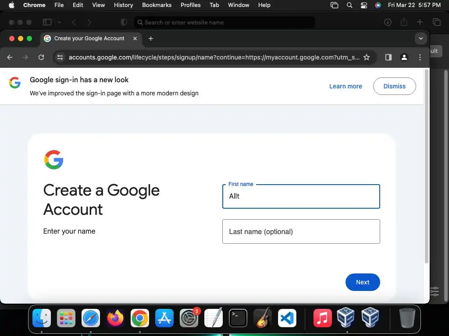Reload the page with the refresh icon
Viewport: 449px width, 336px height.
coord(41,57)
